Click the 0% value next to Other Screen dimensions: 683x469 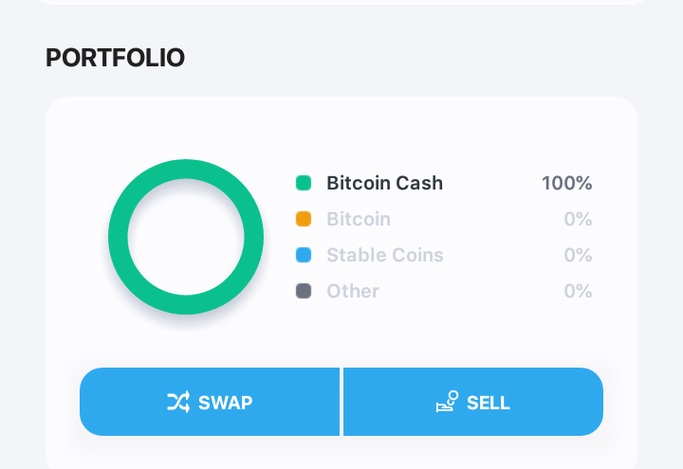point(578,292)
